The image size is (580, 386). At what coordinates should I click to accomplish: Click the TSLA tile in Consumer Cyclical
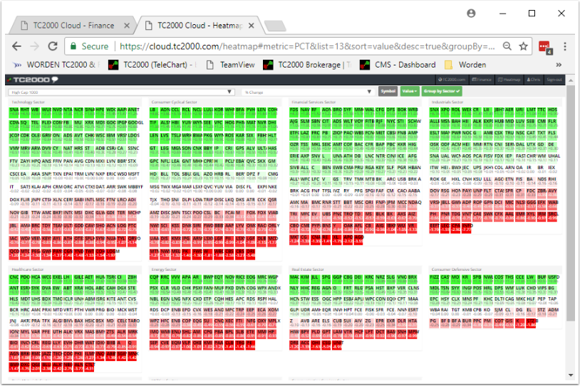(x=176, y=138)
